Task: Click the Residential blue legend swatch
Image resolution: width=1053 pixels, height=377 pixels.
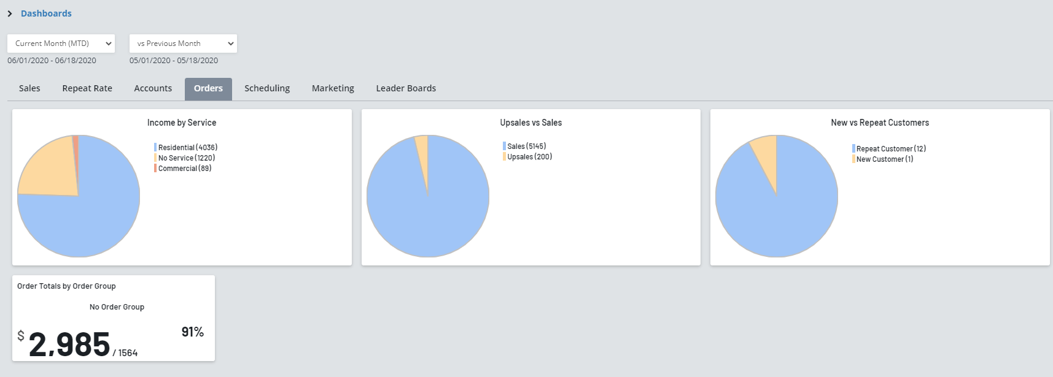Action: [155, 148]
